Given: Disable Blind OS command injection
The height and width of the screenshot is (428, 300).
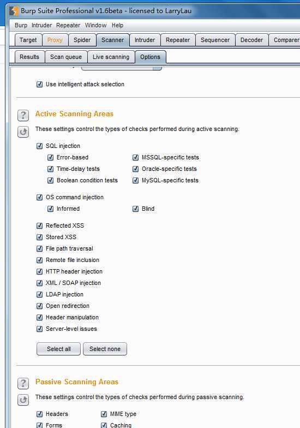Looking at the screenshot, I should [x=135, y=209].
